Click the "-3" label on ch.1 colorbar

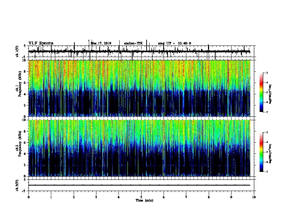pyautogui.click(x=266, y=73)
